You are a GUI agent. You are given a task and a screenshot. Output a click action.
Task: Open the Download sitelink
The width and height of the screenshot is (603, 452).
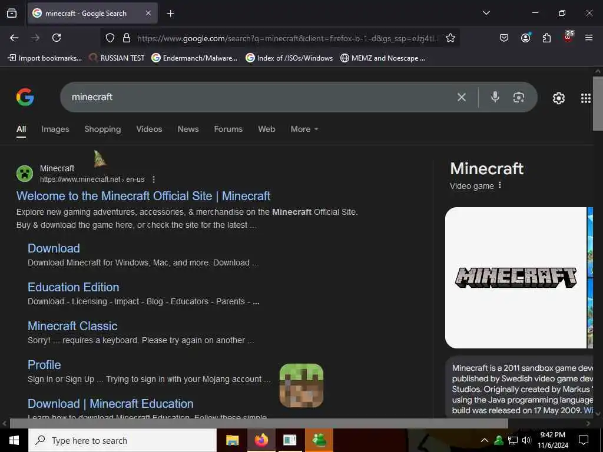[x=54, y=248]
